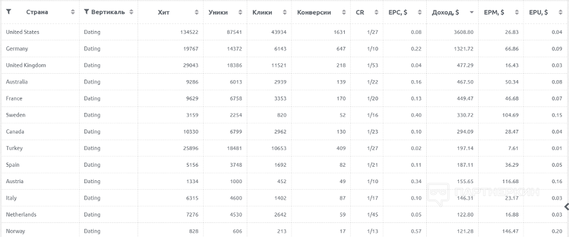Click the Доход, $ column header
This screenshot has width=569, height=237.
445,12
